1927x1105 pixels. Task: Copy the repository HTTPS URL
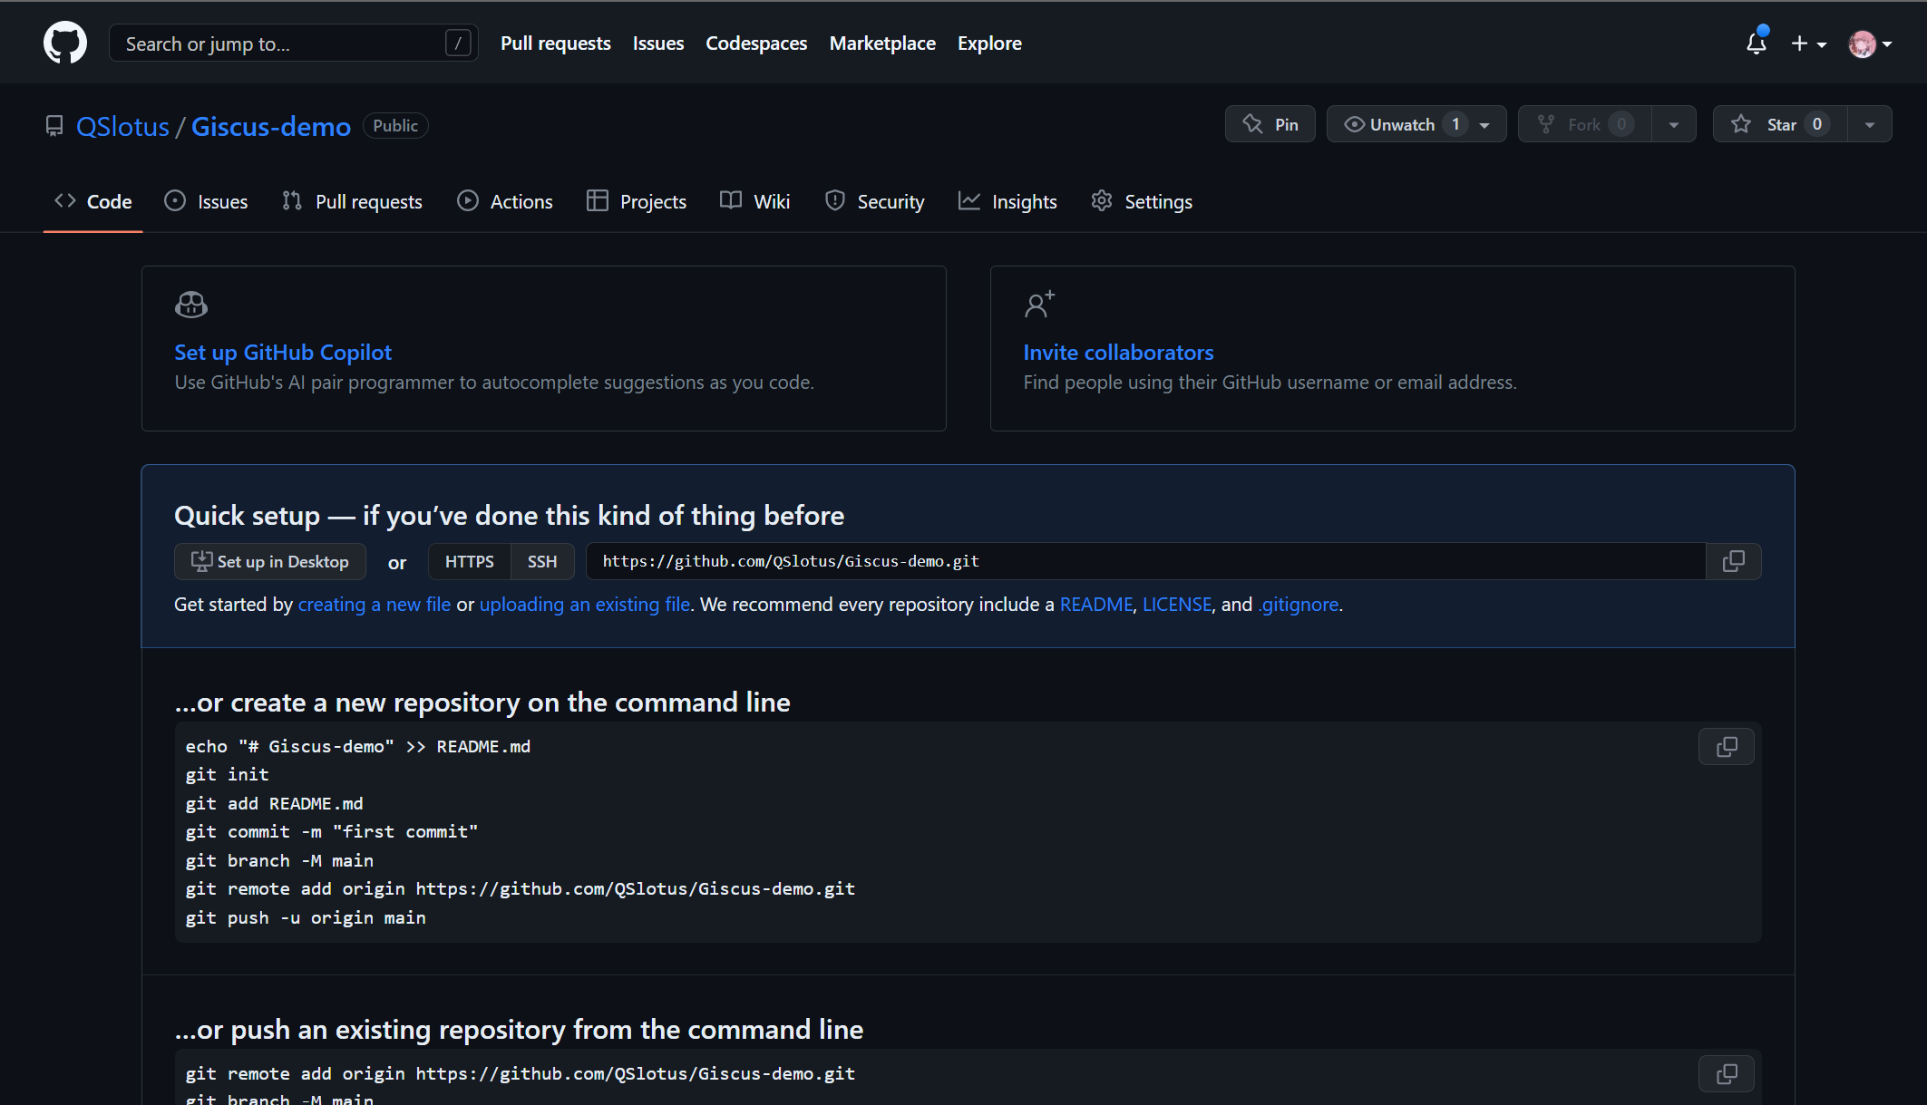pyautogui.click(x=1733, y=561)
